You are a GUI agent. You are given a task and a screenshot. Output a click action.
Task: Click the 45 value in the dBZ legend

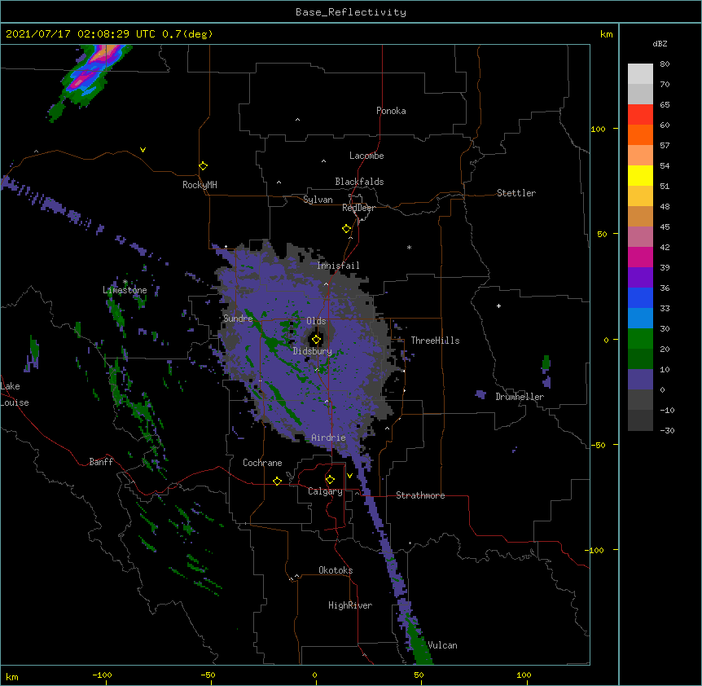click(665, 226)
